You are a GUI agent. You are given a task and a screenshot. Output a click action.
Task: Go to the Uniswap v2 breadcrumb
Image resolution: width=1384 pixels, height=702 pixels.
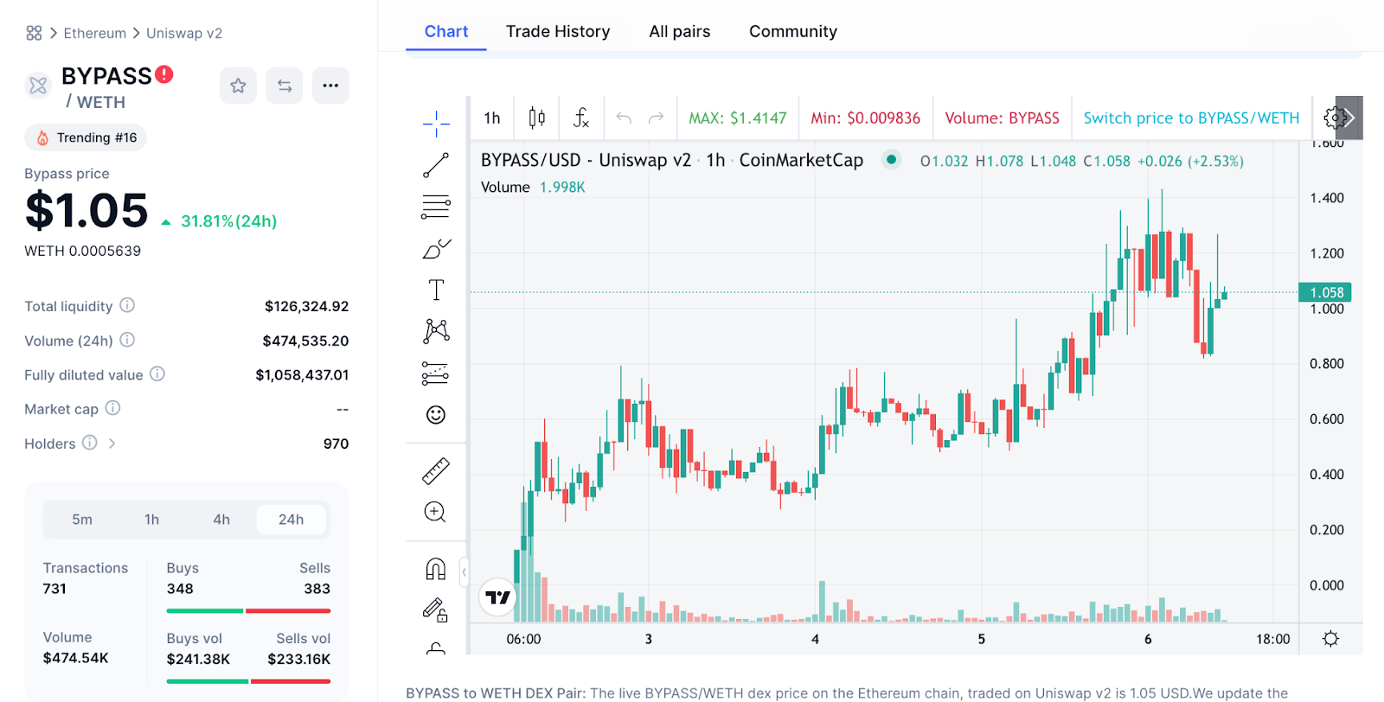pos(184,34)
